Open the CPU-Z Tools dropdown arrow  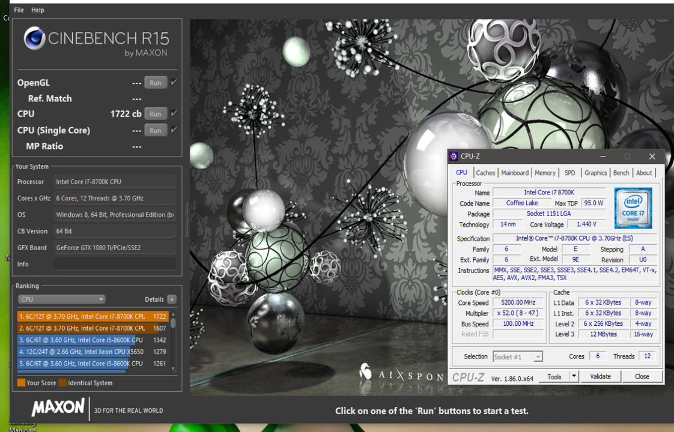click(x=574, y=377)
